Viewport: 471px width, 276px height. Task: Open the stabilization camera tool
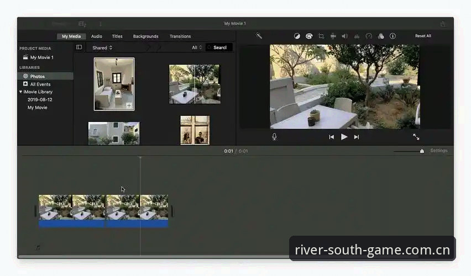[x=333, y=36]
